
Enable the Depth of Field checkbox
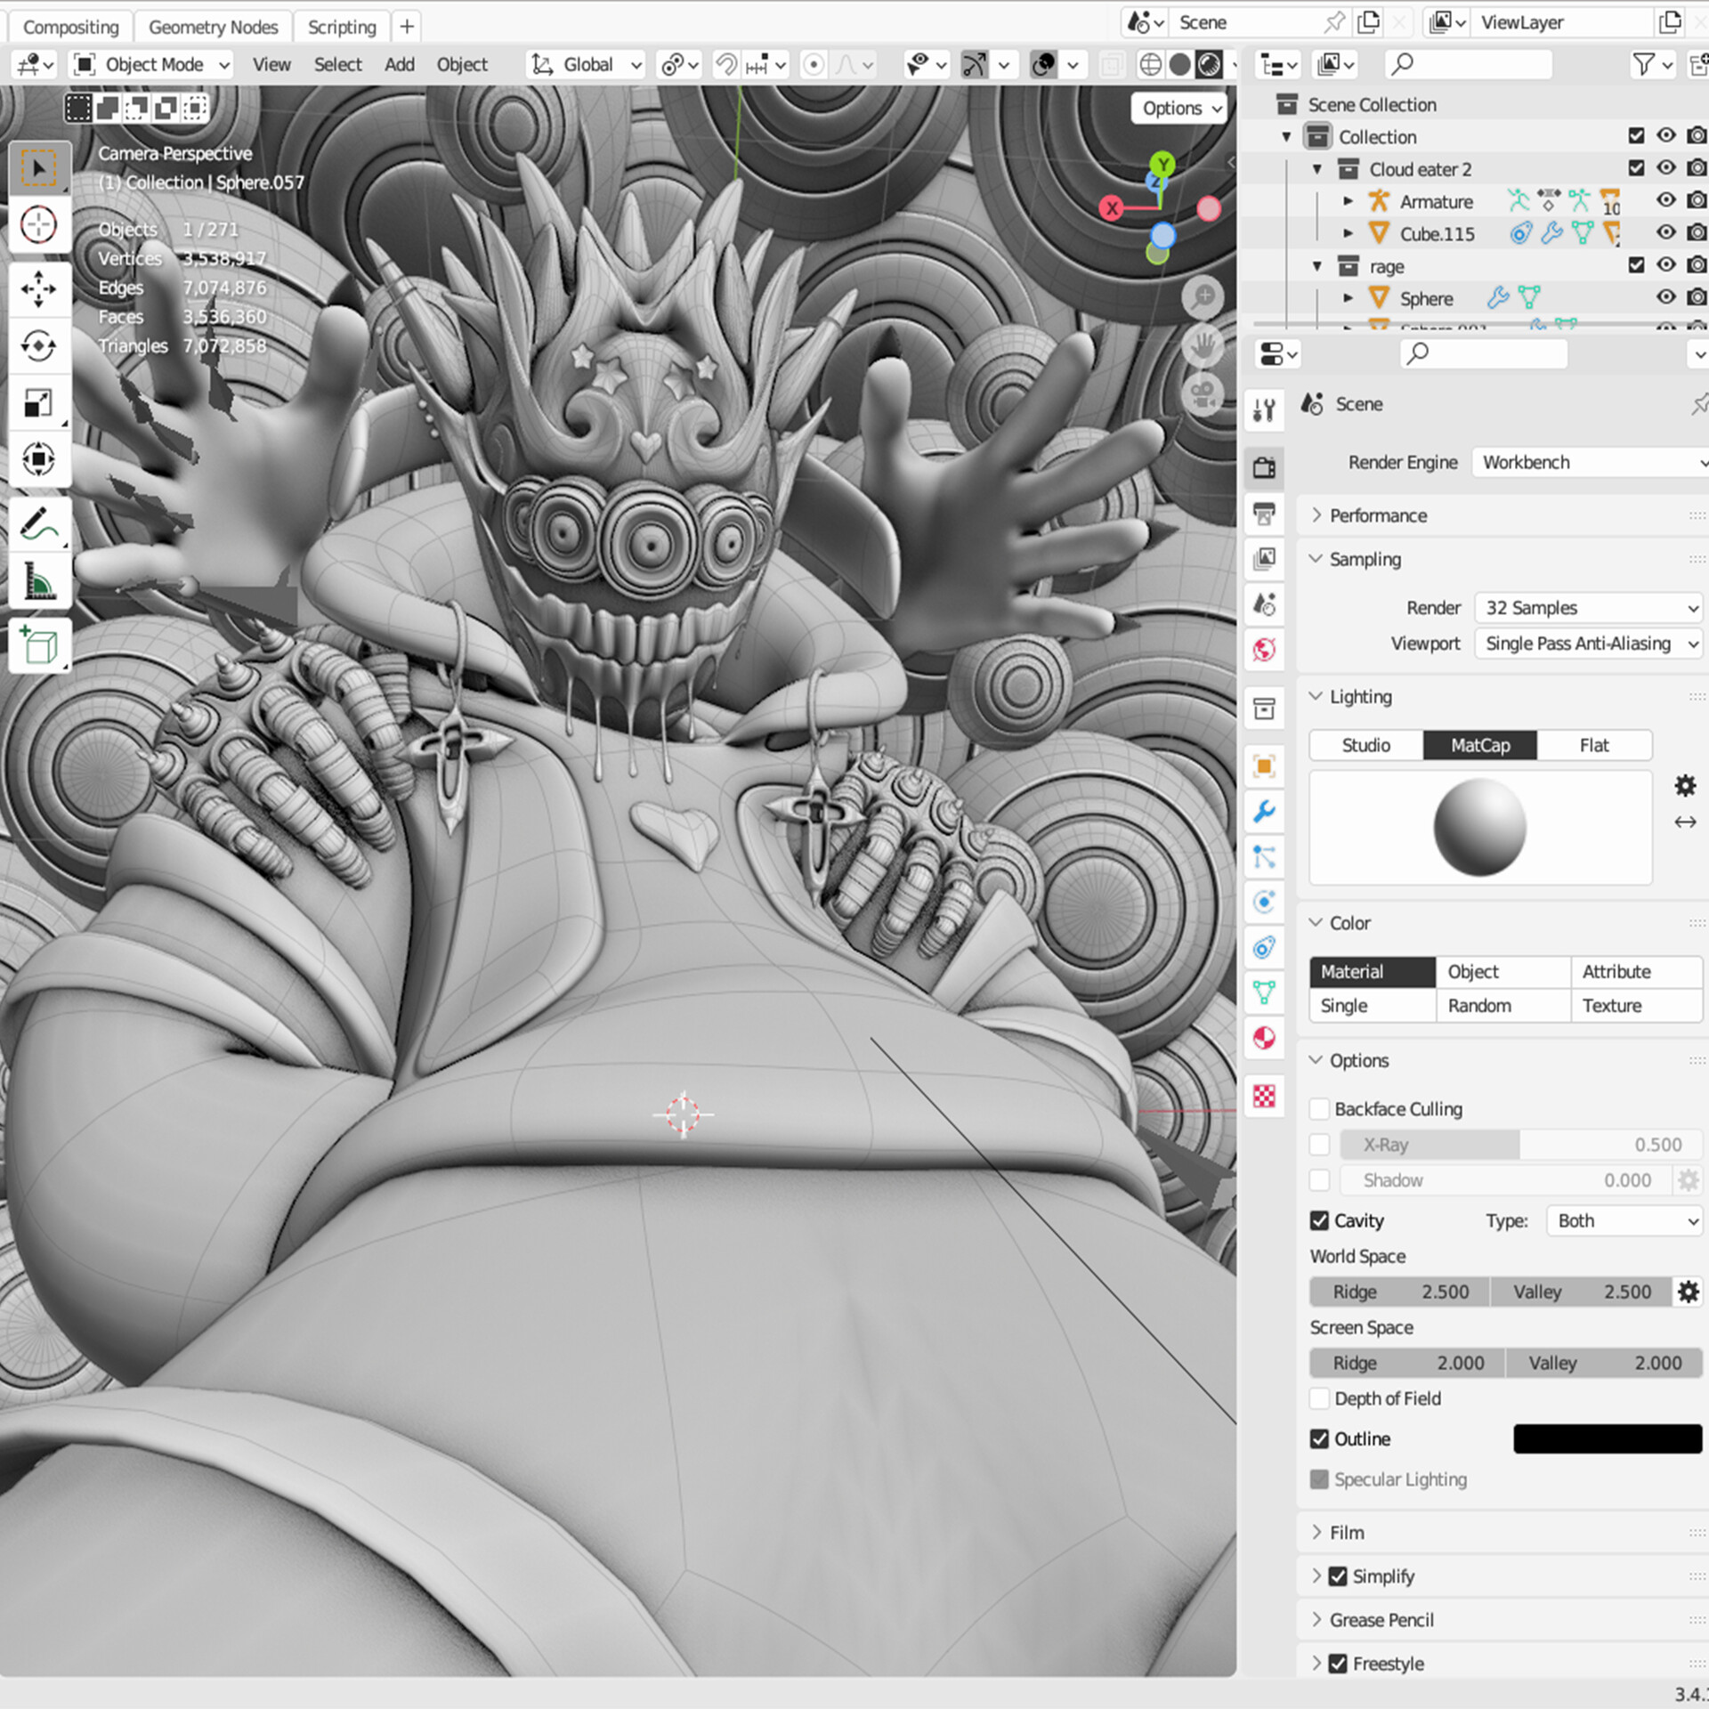pos(1320,1398)
